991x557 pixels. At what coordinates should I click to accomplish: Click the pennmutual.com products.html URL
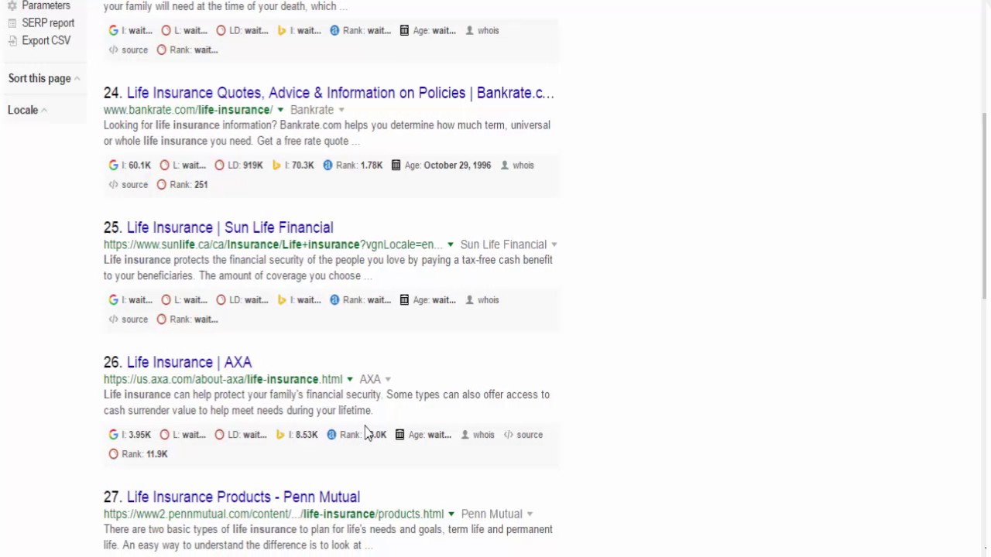tap(274, 514)
